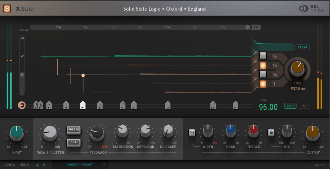Click the ping-pong arrows button beside Width
Viewport: 330px width, 169px height.
point(192,132)
